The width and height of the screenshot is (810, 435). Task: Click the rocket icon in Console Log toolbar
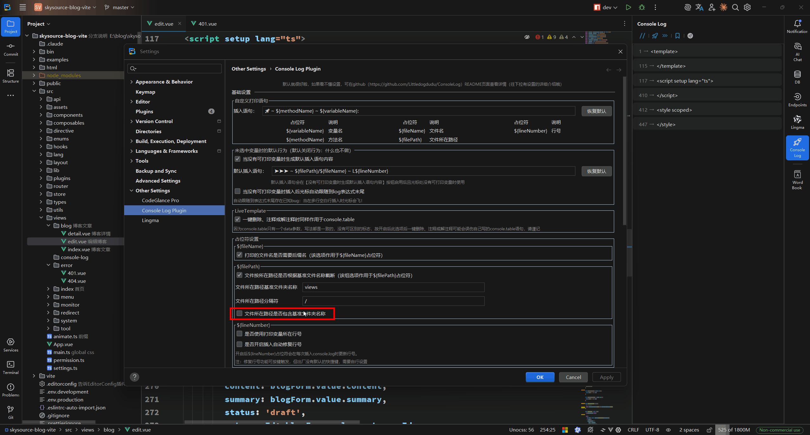pyautogui.click(x=655, y=36)
